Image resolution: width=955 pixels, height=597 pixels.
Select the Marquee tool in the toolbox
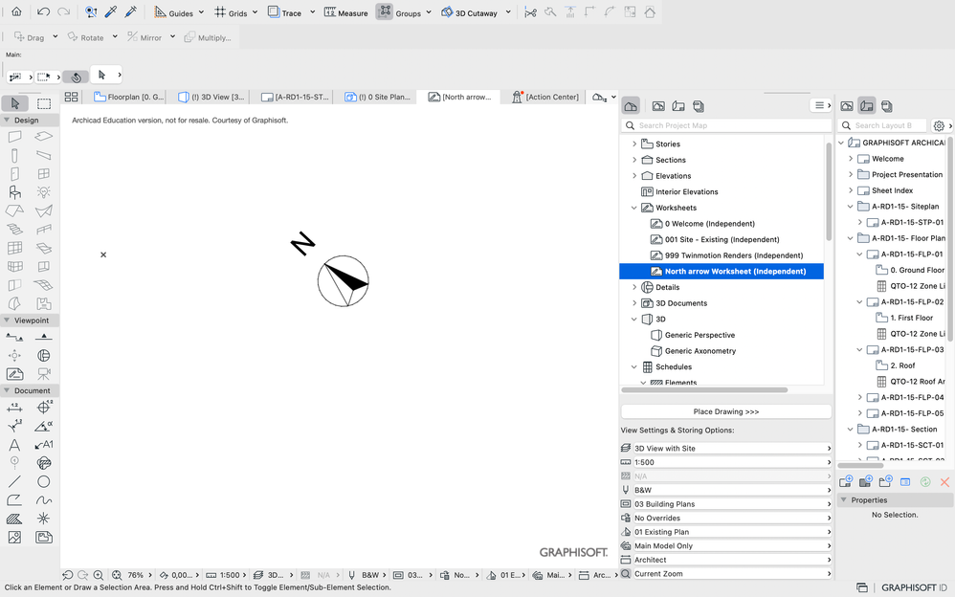(x=44, y=103)
